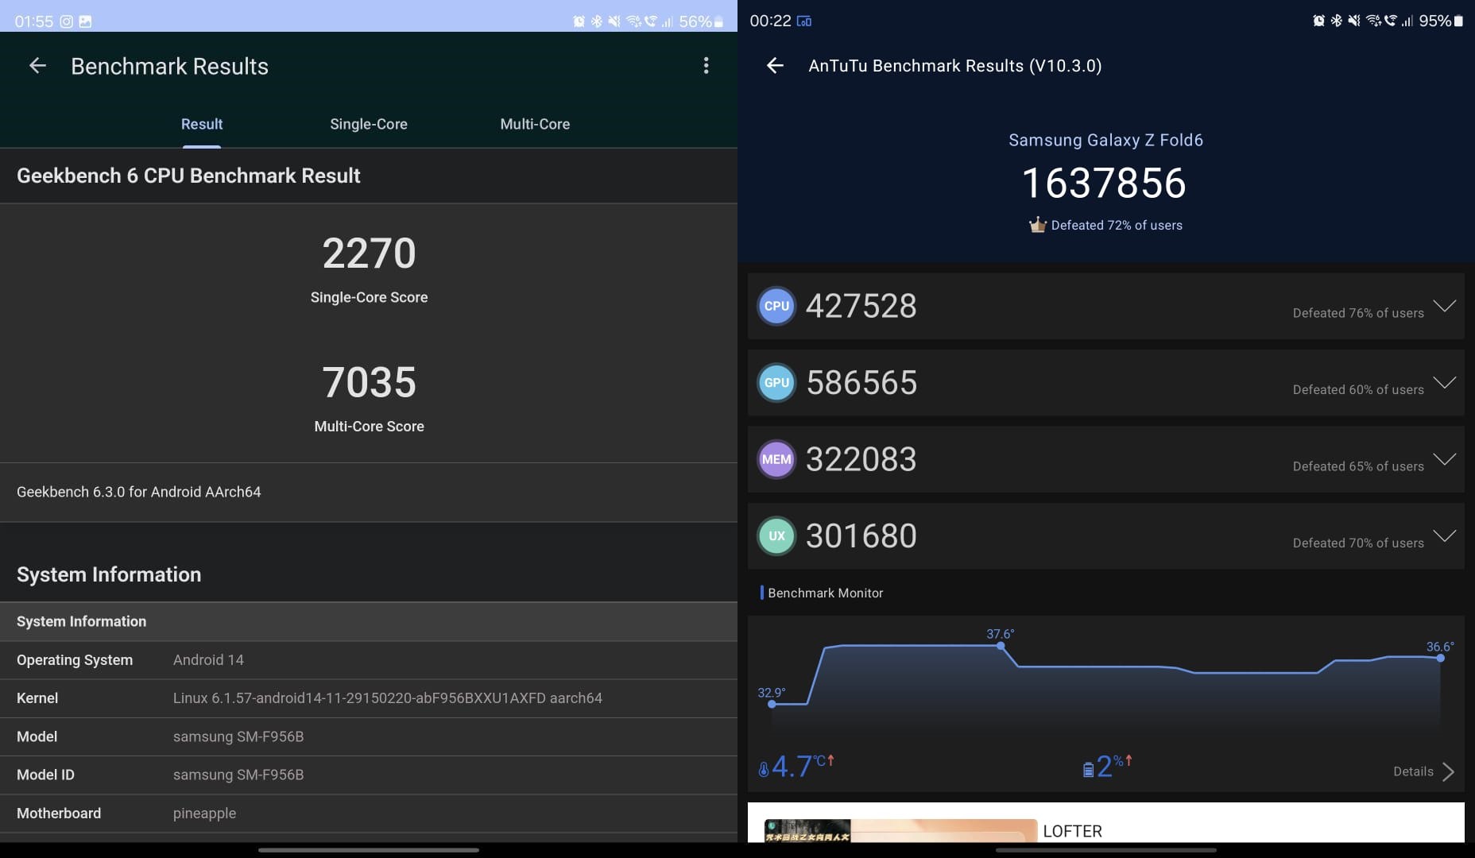
Task: Open the LOFTER advertisement banner
Action: (x=1105, y=822)
